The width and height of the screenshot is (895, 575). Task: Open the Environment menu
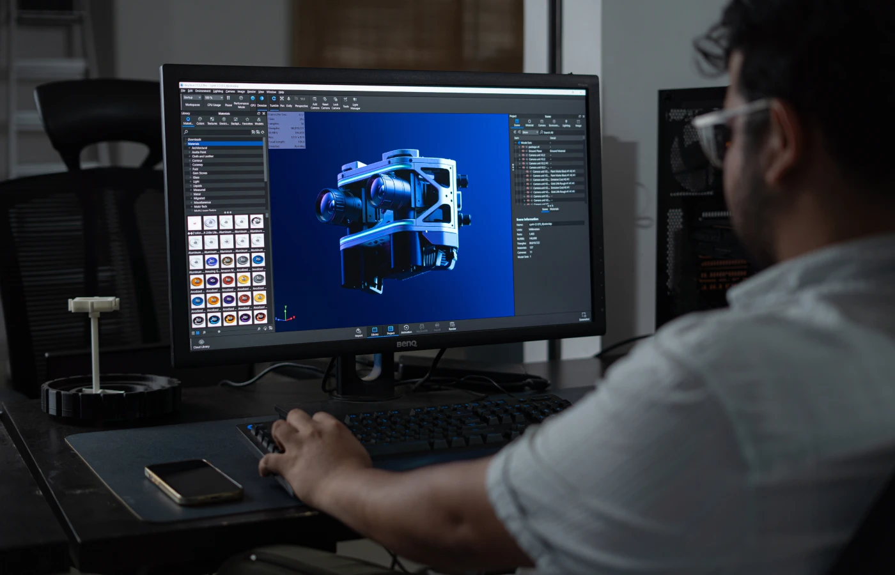click(203, 91)
